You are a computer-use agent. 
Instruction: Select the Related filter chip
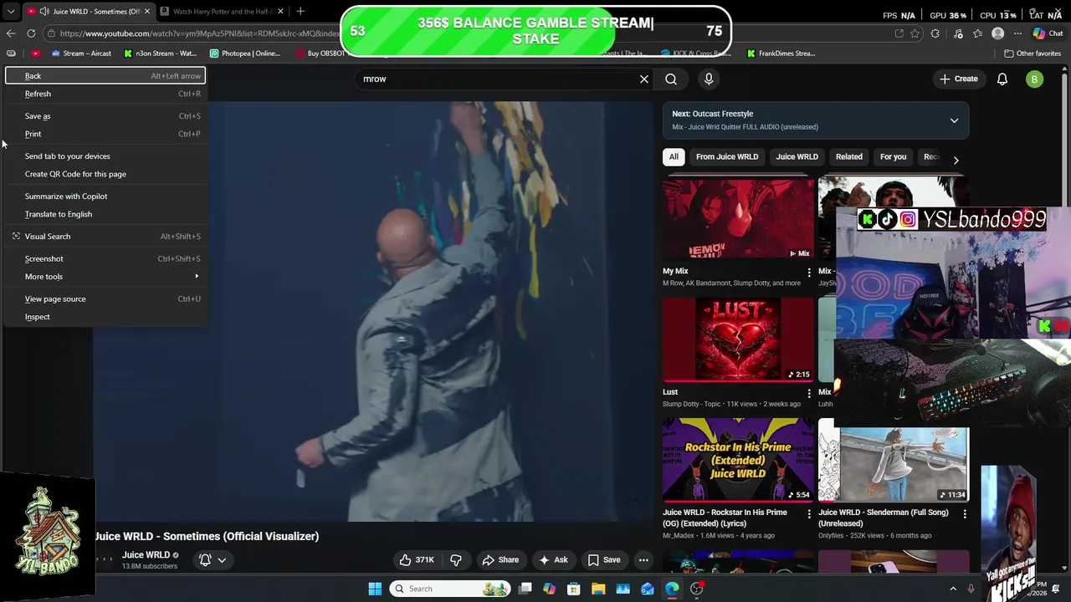coord(848,156)
